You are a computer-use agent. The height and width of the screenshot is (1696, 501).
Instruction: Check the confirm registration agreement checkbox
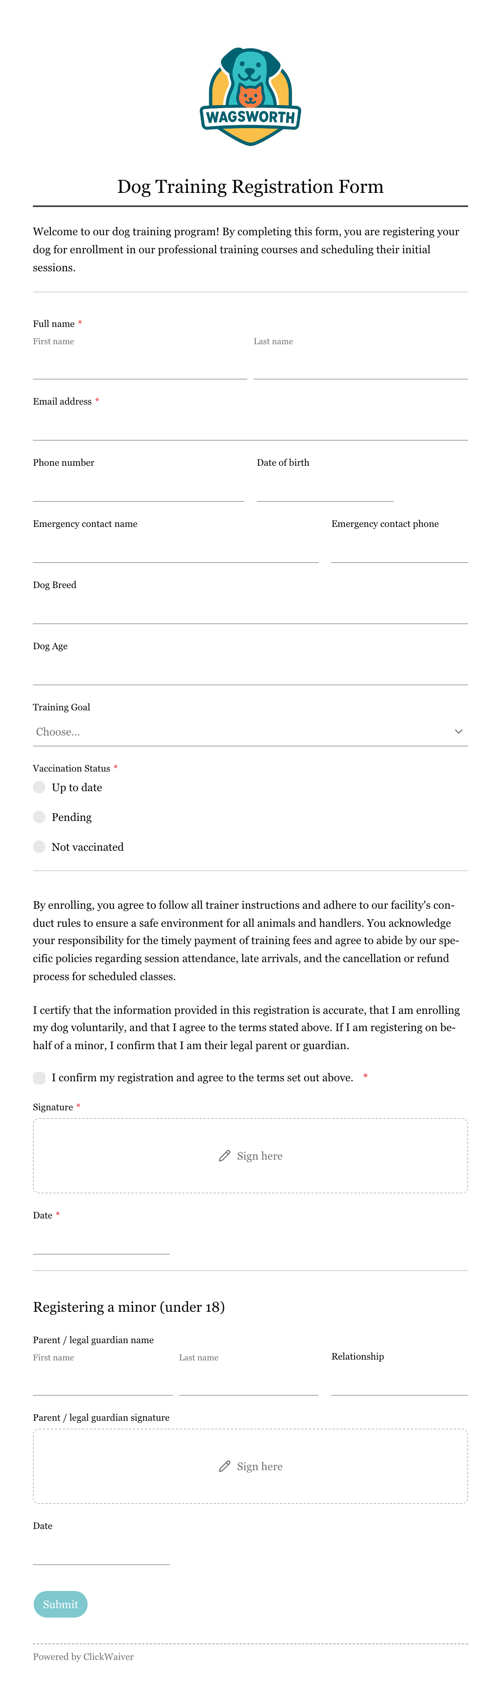point(40,1077)
